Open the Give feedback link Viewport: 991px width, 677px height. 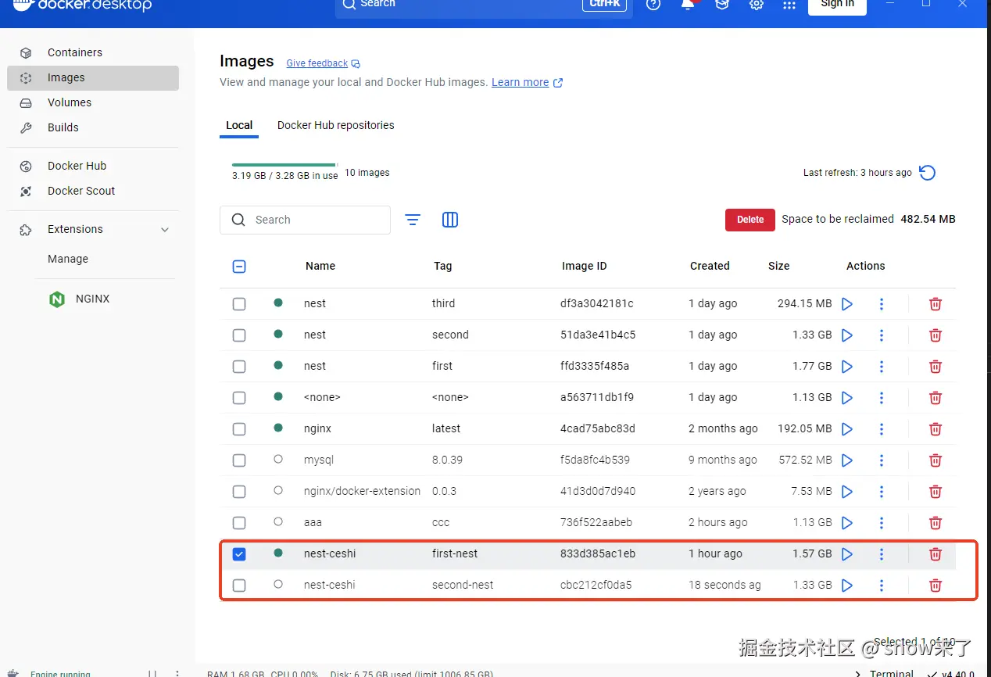[323, 63]
